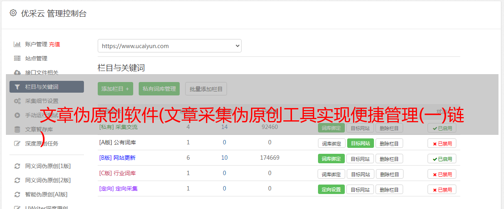Click 目标网站 for the 定向采集 row
The height and width of the screenshot is (209, 504).
point(360,189)
